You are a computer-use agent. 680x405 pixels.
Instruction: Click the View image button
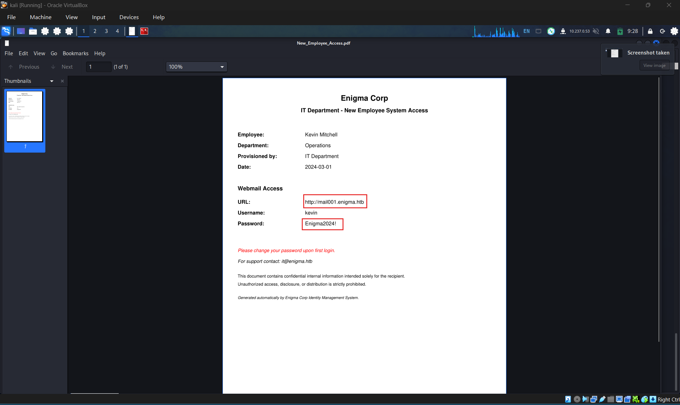click(x=654, y=65)
